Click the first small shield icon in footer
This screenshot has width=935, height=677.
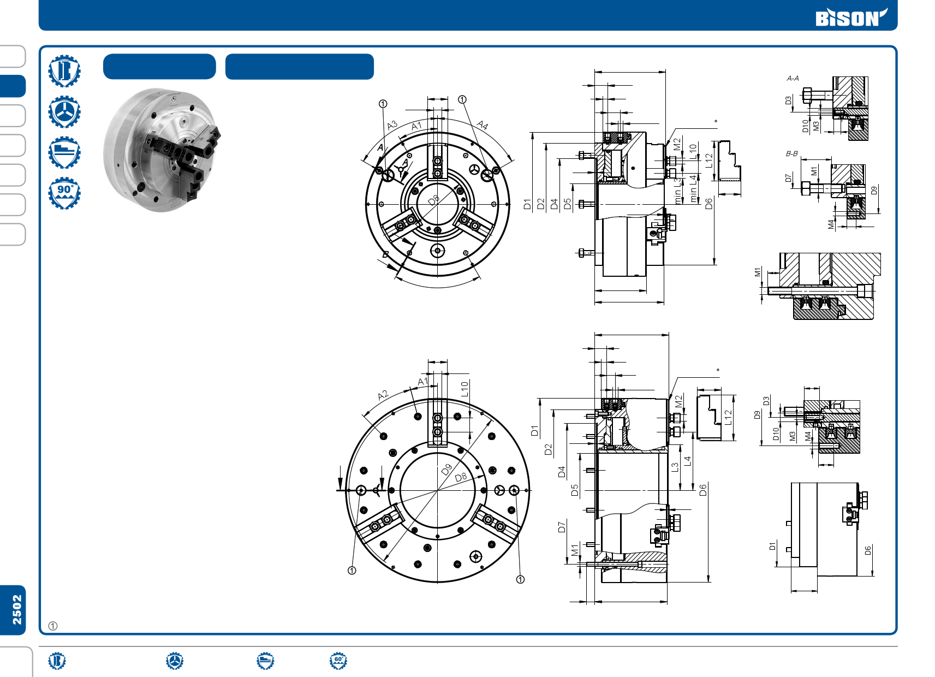click(57, 661)
